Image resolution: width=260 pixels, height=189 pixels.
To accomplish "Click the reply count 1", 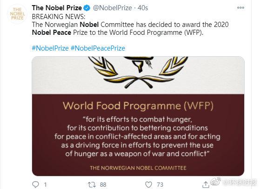I will point(46,184).
